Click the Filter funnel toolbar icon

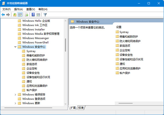tap(45, 15)
